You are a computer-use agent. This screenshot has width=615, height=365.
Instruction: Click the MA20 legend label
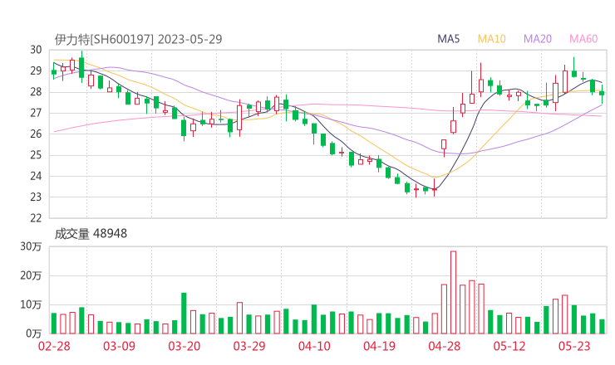tap(538, 39)
